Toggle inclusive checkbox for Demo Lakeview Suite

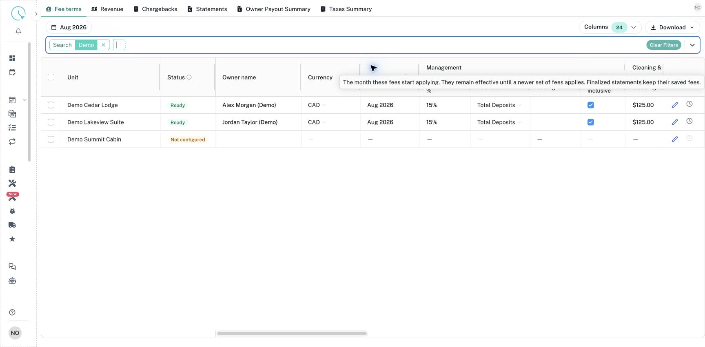click(x=591, y=122)
